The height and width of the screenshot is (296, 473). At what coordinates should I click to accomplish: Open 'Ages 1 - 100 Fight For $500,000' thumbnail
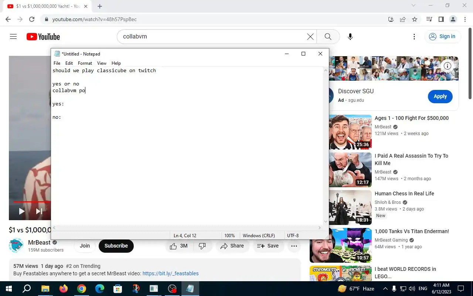350,132
